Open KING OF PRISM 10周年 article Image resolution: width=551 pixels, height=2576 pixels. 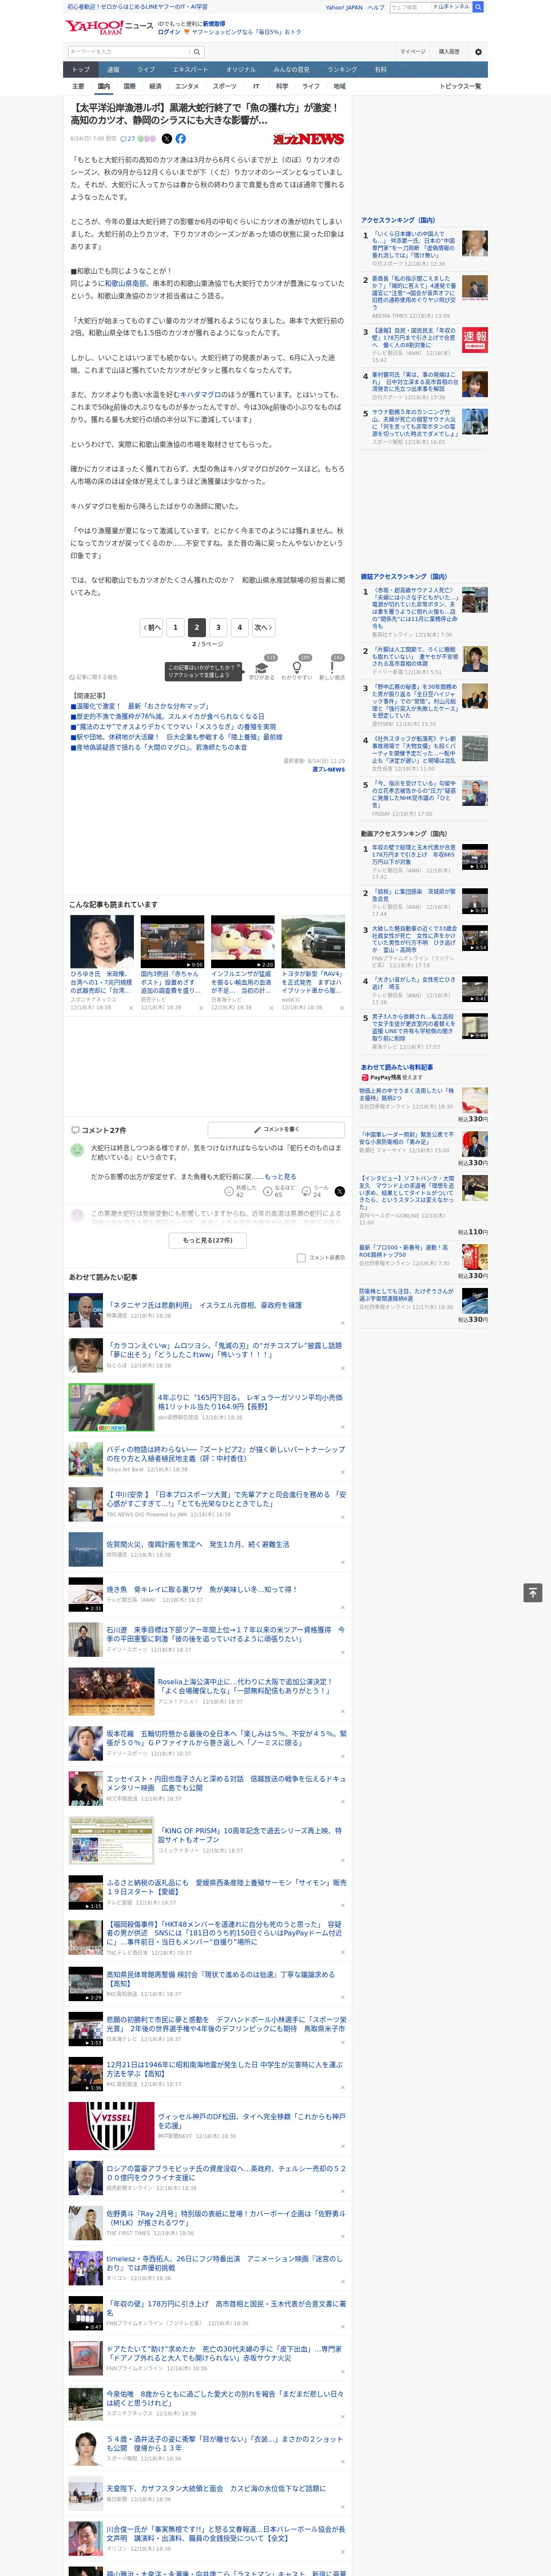pyautogui.click(x=250, y=1835)
